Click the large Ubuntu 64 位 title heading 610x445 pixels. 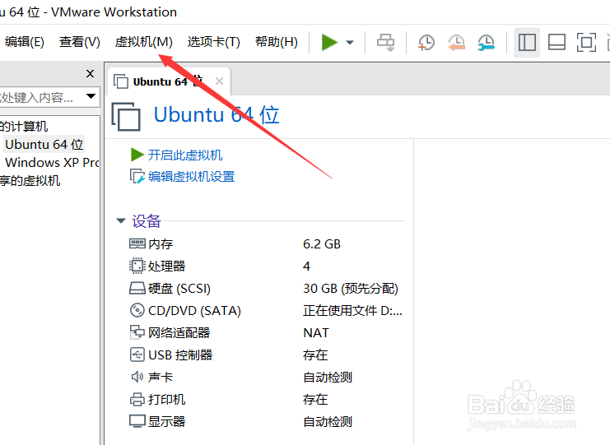click(217, 114)
